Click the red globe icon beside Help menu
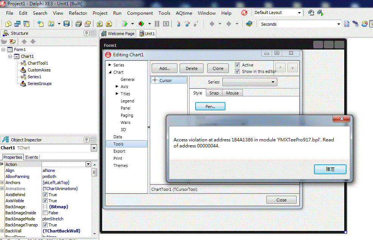 point(244,13)
